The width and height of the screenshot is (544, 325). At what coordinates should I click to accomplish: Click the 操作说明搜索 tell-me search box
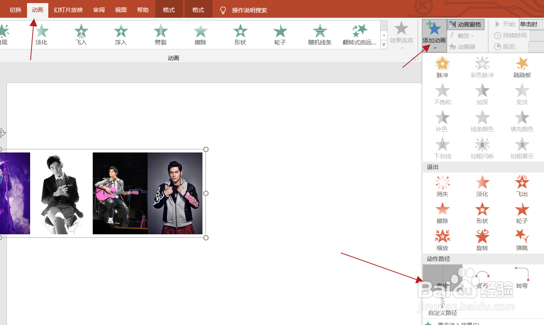pos(249,10)
